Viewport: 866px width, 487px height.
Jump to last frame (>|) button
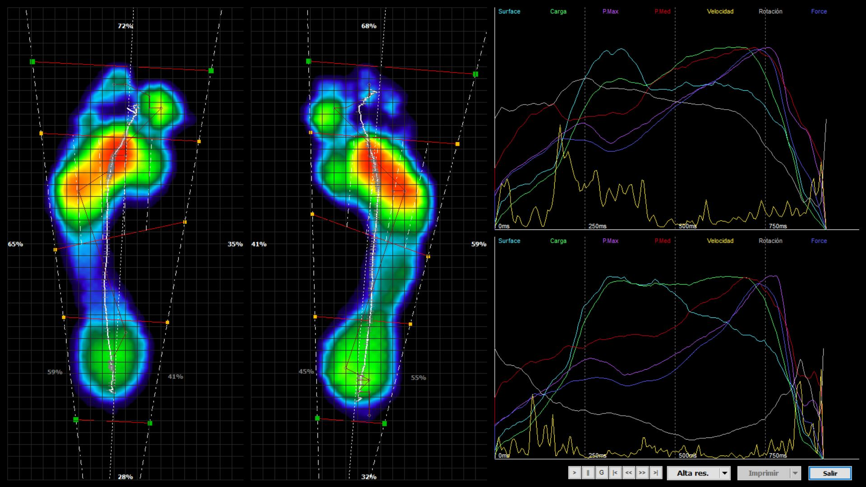coord(656,473)
